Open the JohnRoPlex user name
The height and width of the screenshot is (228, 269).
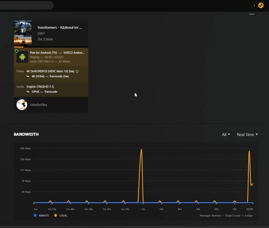tap(38, 105)
